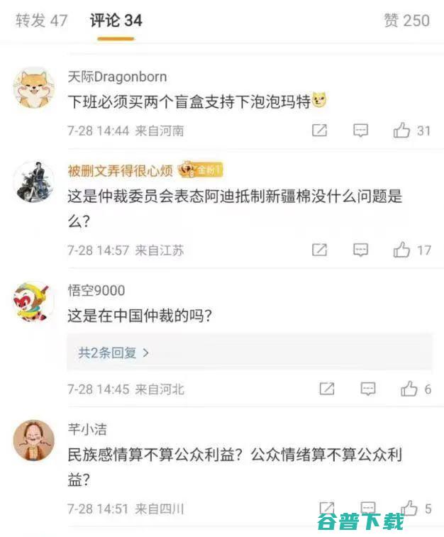The width and height of the screenshot is (444, 537).
Task: View the Shiba dog avatar of 天际Dragonborn
Action: (x=33, y=88)
